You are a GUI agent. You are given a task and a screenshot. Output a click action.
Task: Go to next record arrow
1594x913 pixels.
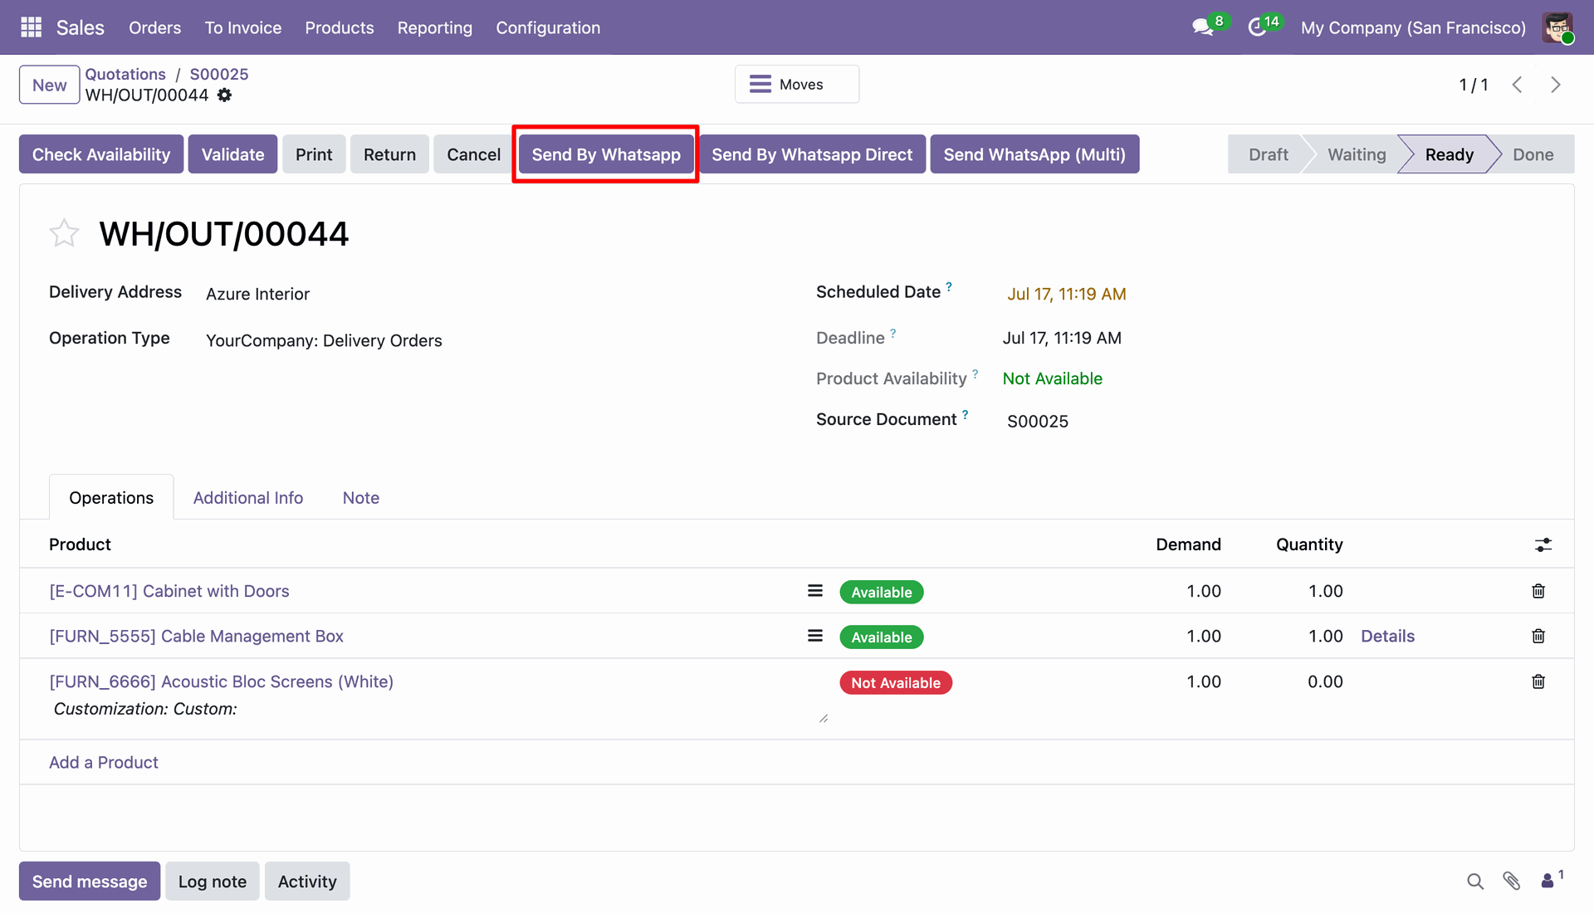[x=1556, y=85]
